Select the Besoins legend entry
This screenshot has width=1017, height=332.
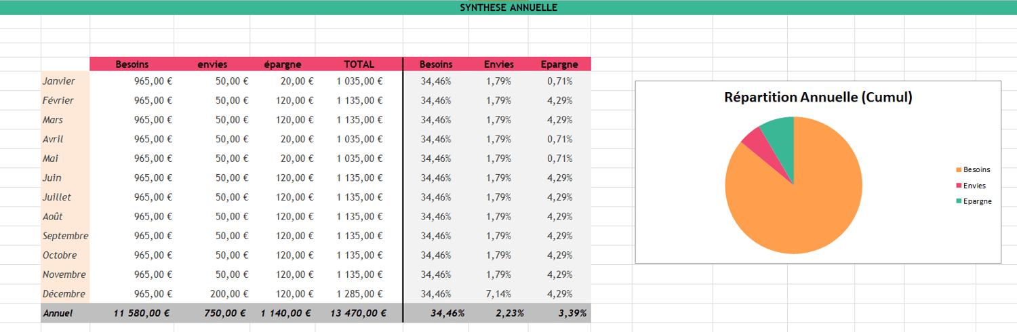click(973, 169)
